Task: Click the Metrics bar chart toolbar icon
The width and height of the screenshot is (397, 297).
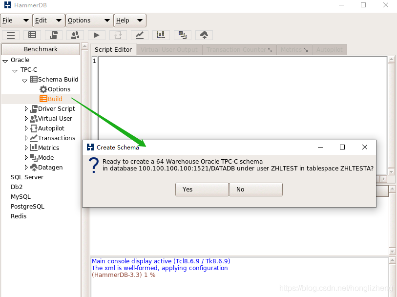Action: click(x=161, y=35)
